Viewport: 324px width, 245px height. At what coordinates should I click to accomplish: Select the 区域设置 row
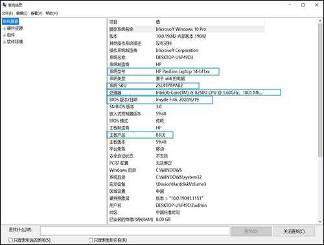pos(187,191)
